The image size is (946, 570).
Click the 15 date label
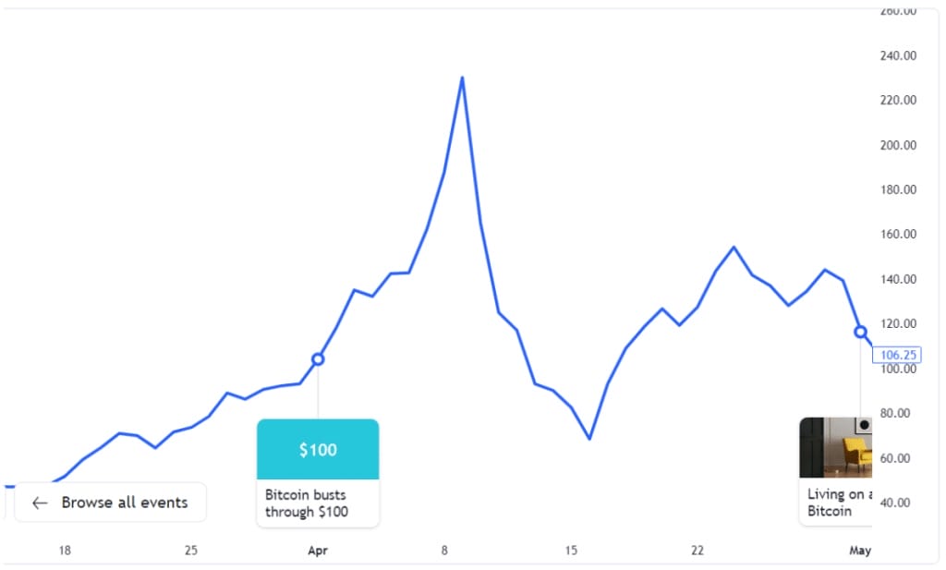coord(571,550)
